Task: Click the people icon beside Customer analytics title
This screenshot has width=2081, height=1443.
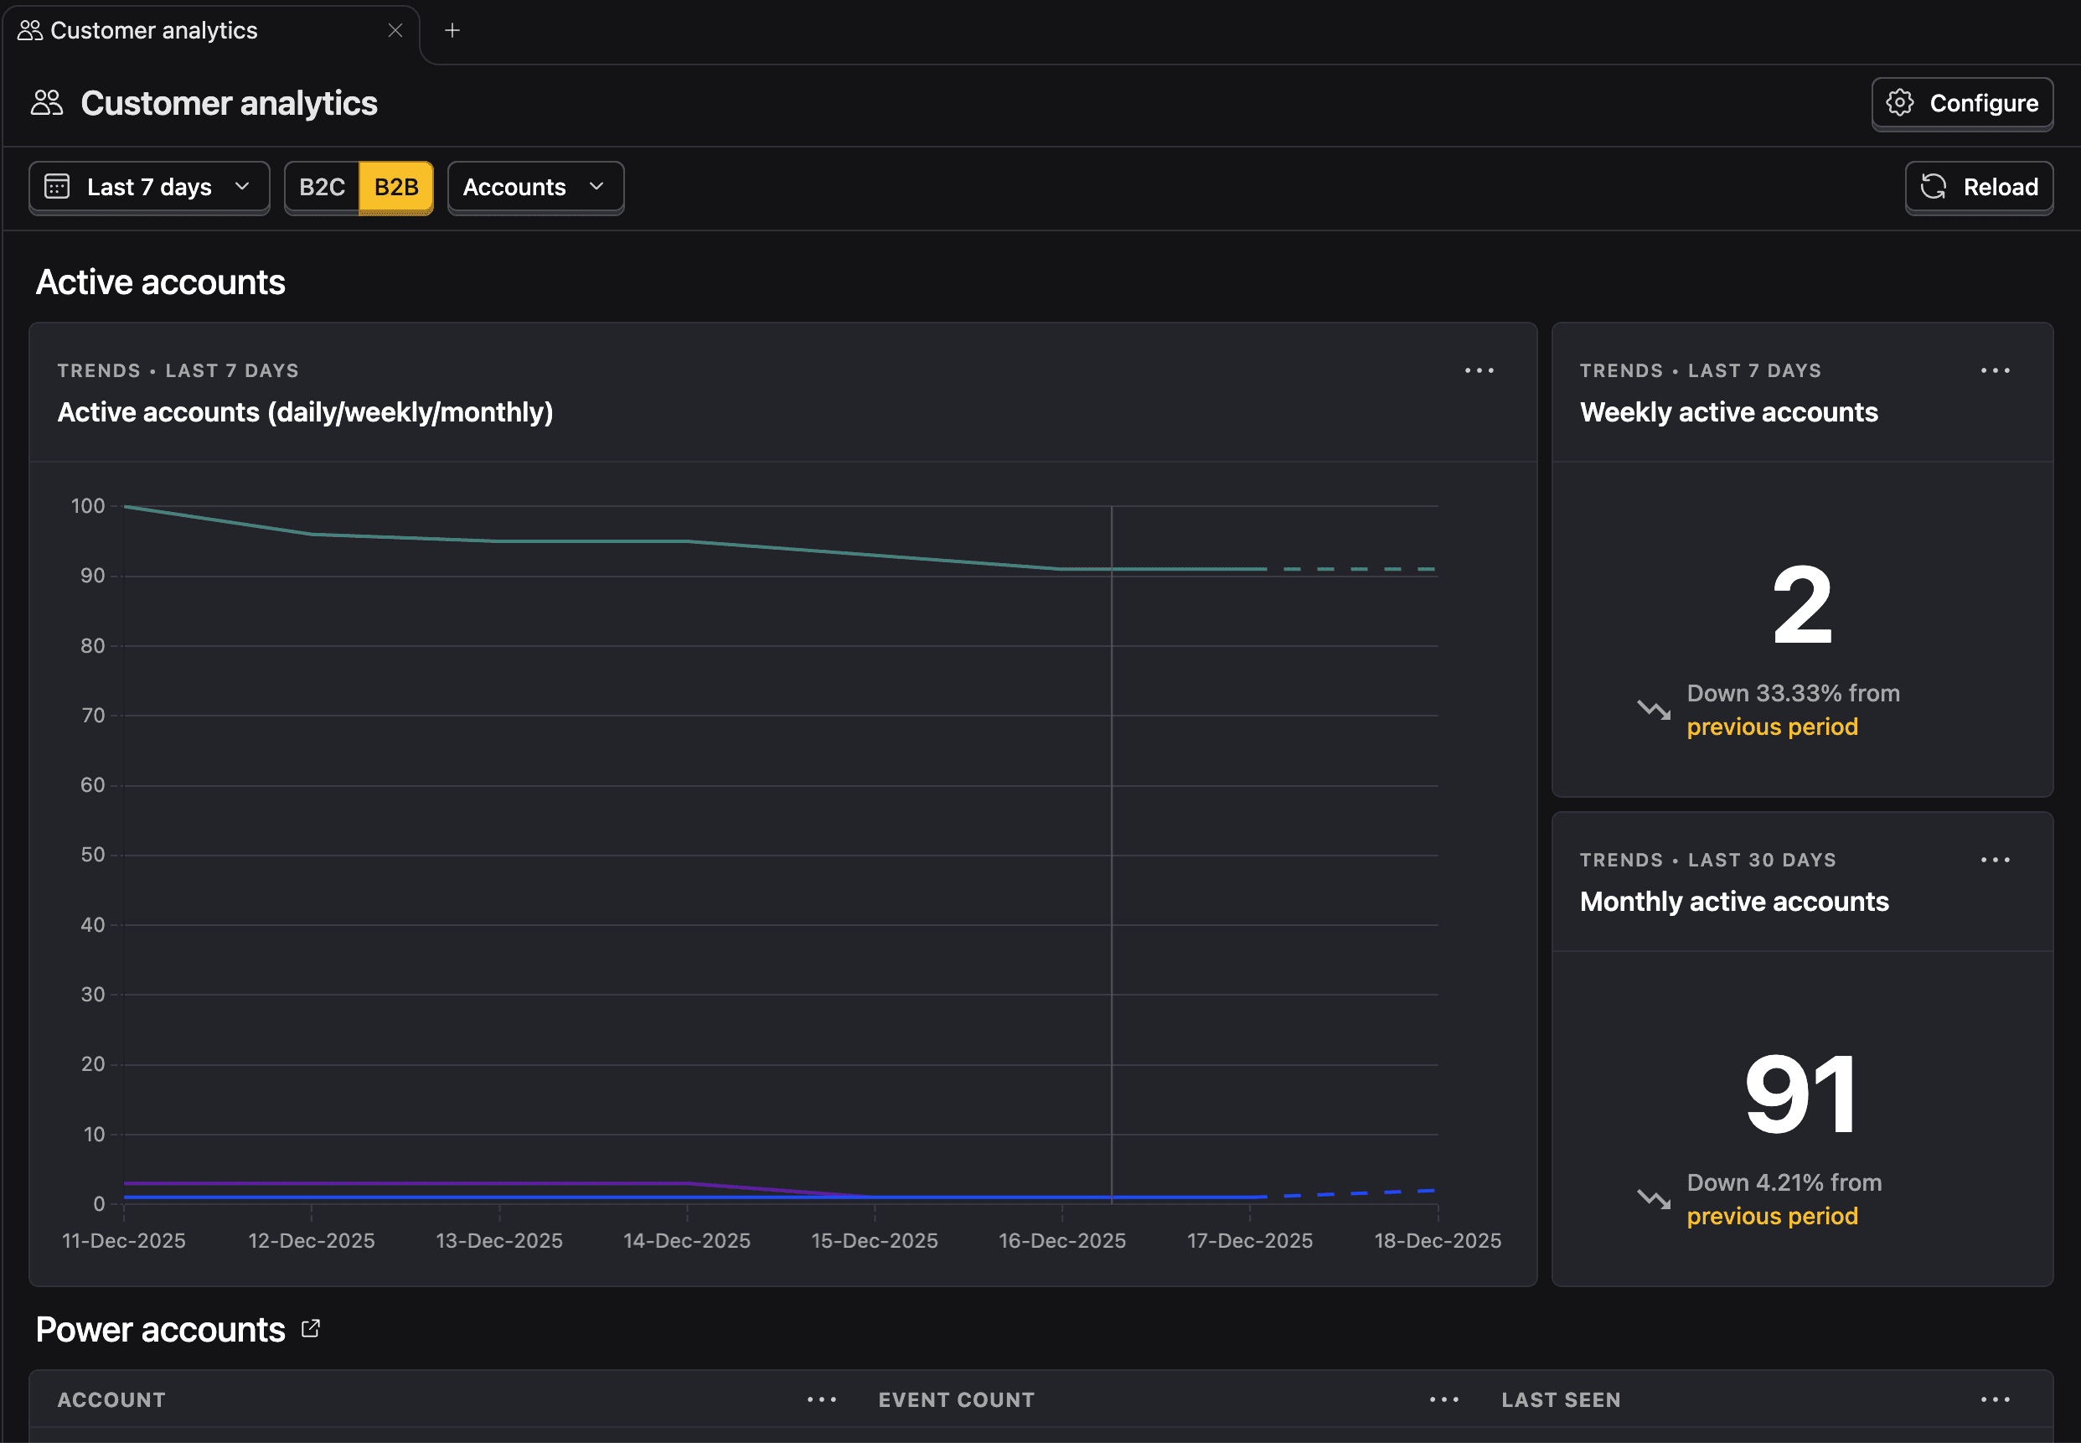Action: tap(45, 102)
